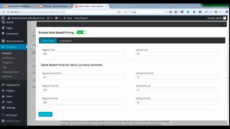Open the WooCommerce sidebar menu
Image resolution: width=230 pixels, height=129 pixels.
tap(15, 41)
